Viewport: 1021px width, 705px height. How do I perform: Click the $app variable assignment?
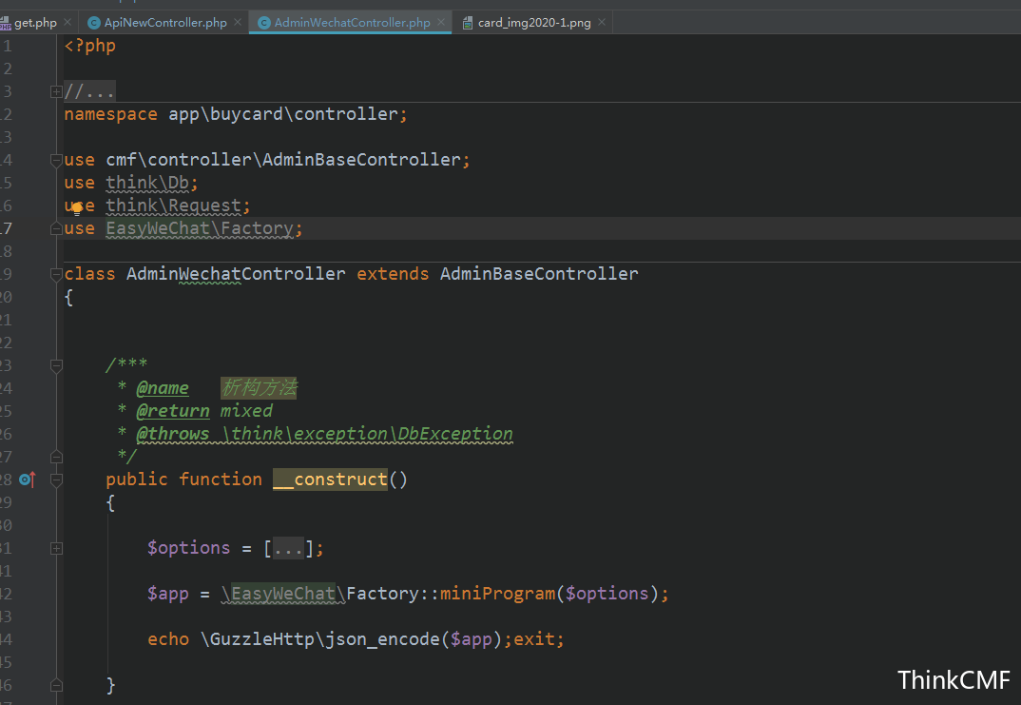(168, 594)
